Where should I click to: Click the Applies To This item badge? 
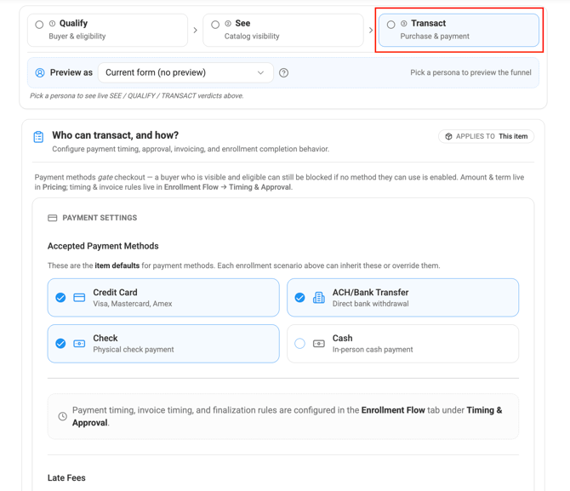pyautogui.click(x=486, y=136)
